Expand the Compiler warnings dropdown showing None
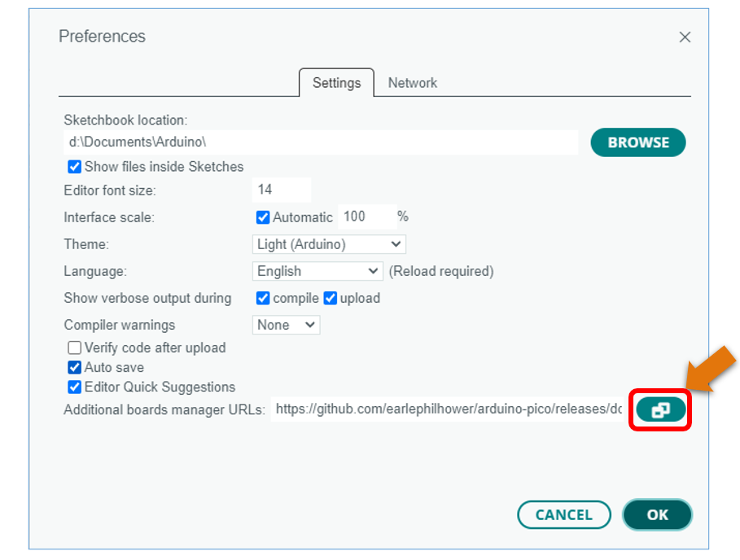The image size is (740, 560). pos(286,325)
